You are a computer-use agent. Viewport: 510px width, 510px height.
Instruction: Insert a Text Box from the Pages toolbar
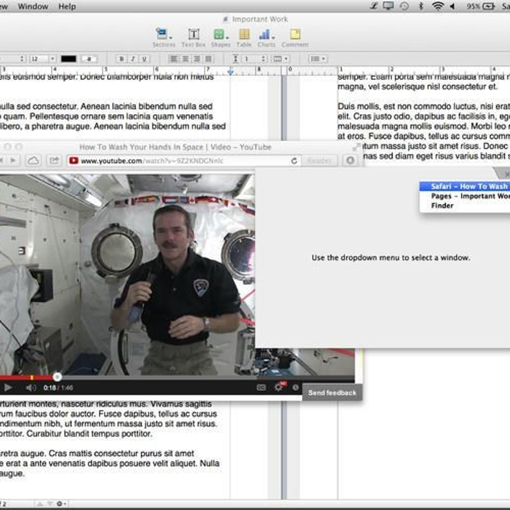pyautogui.click(x=193, y=38)
